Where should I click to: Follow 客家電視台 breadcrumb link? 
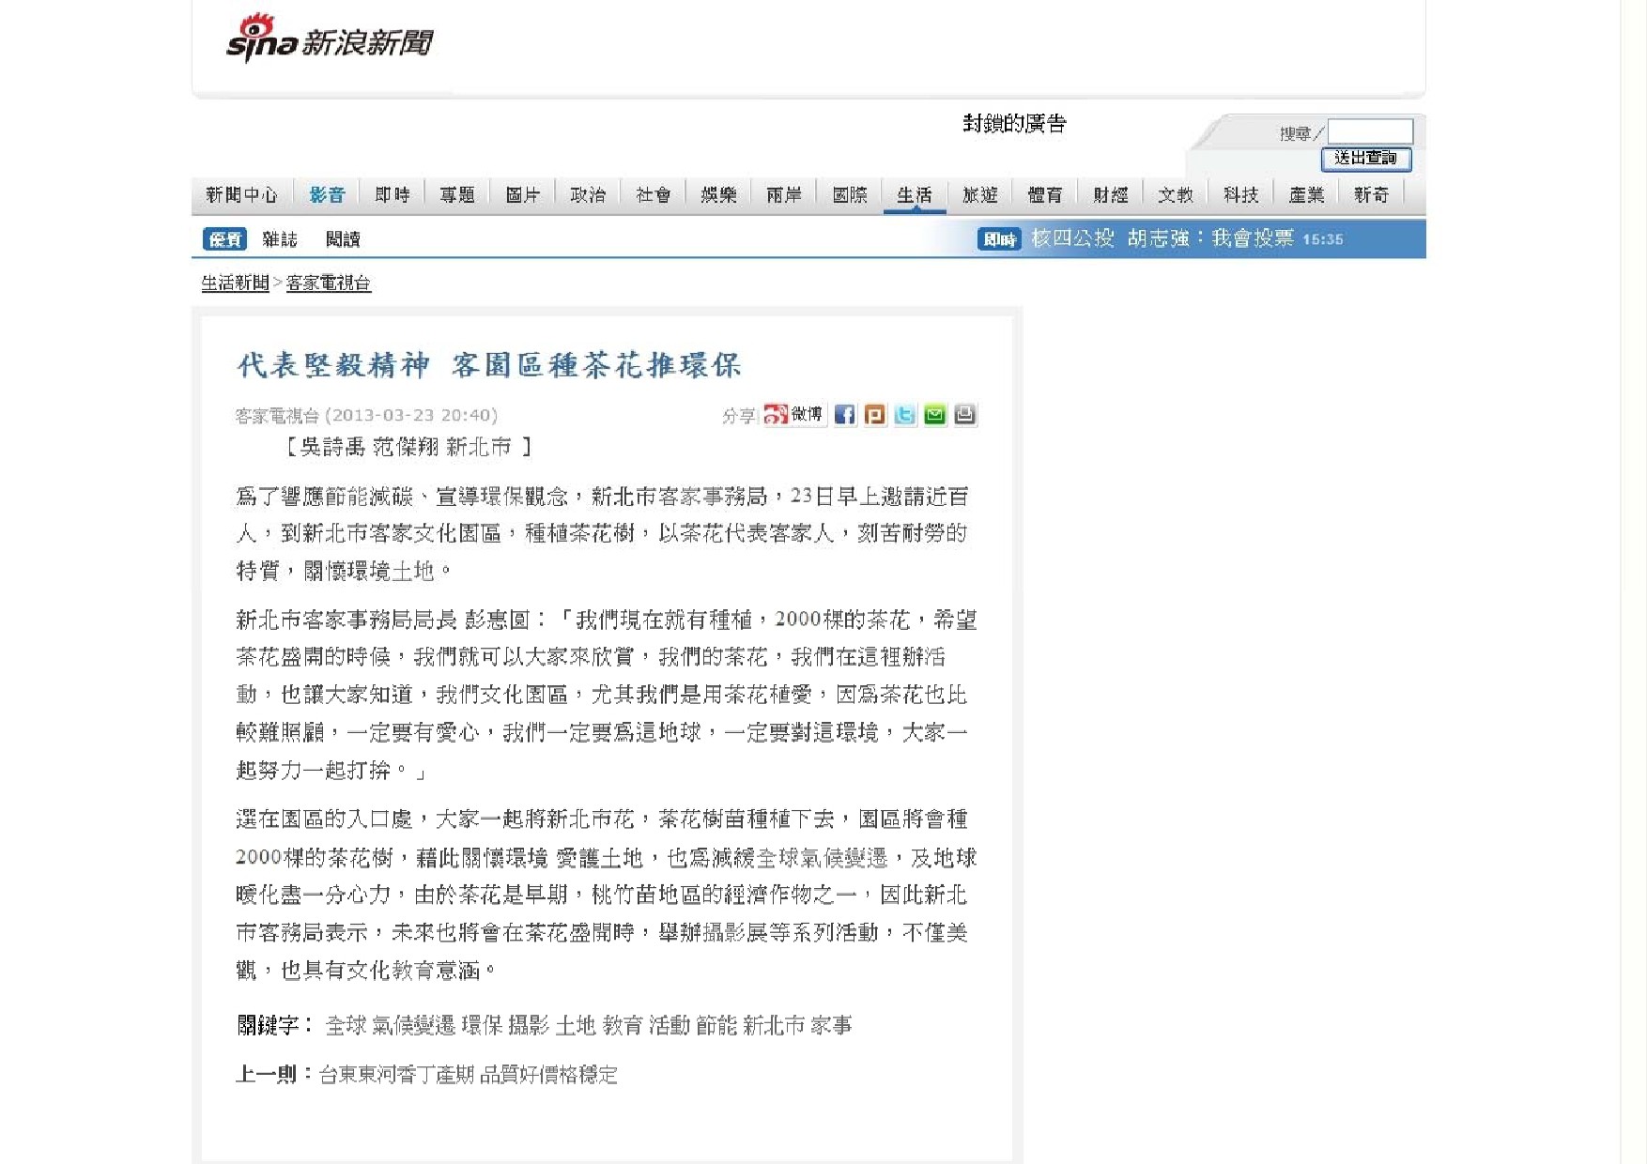coord(329,283)
